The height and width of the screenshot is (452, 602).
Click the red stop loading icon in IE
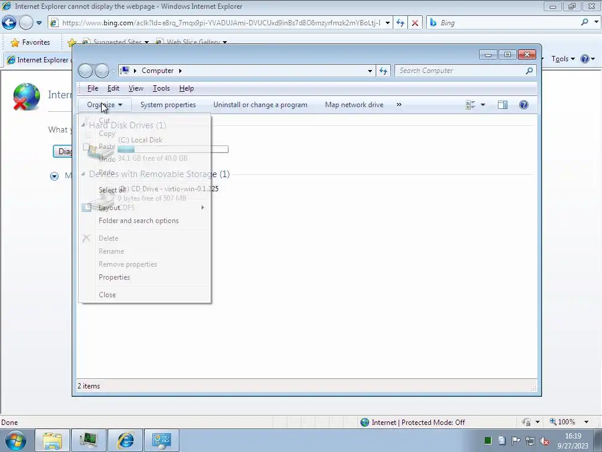click(x=415, y=23)
